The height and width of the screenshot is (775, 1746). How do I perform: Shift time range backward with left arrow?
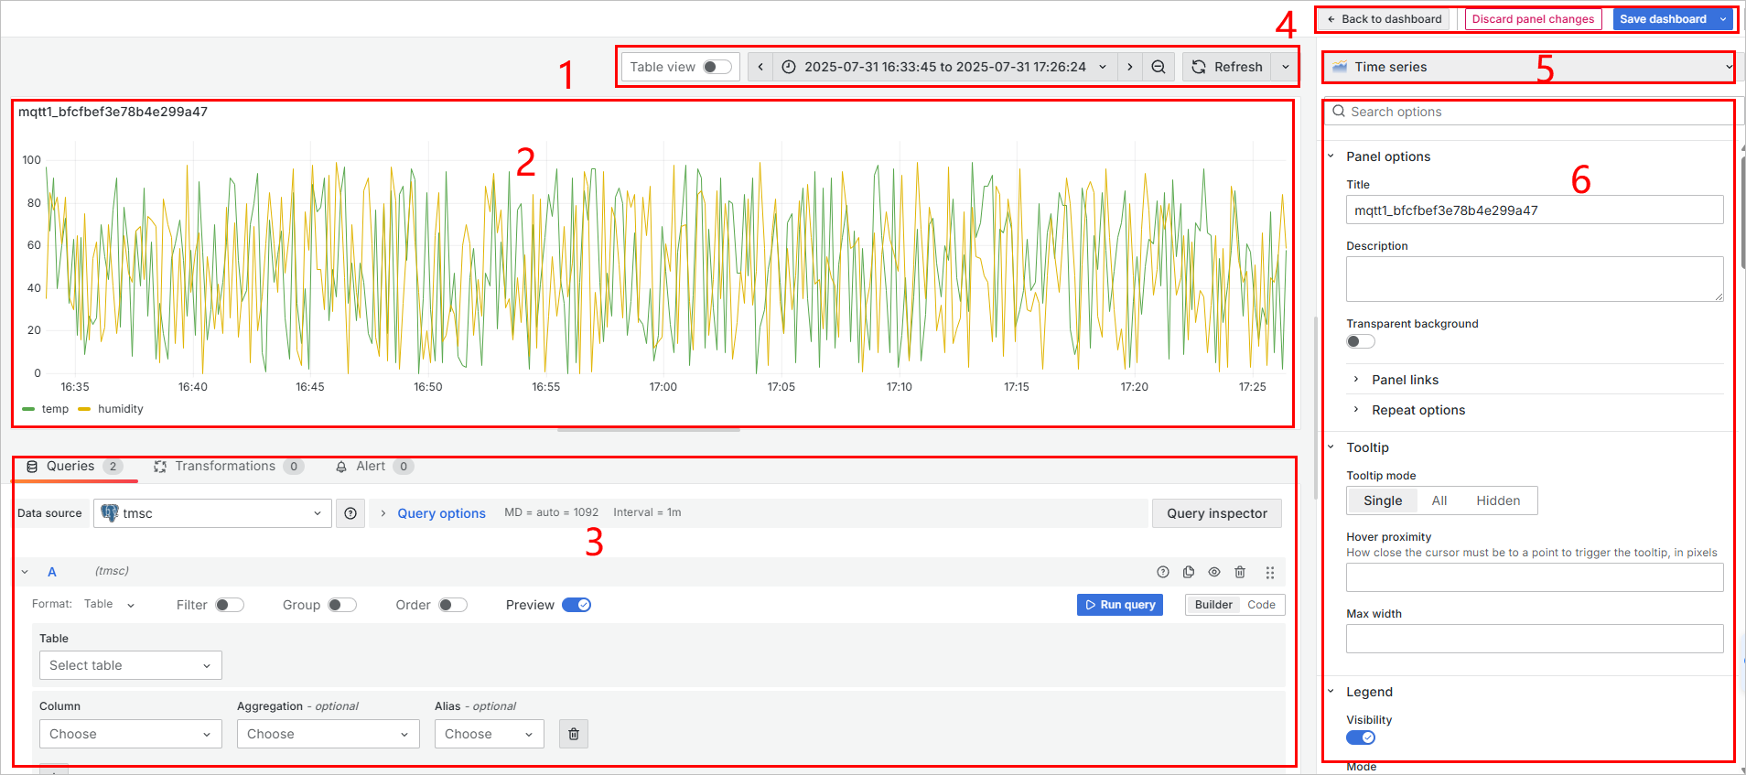tap(760, 67)
